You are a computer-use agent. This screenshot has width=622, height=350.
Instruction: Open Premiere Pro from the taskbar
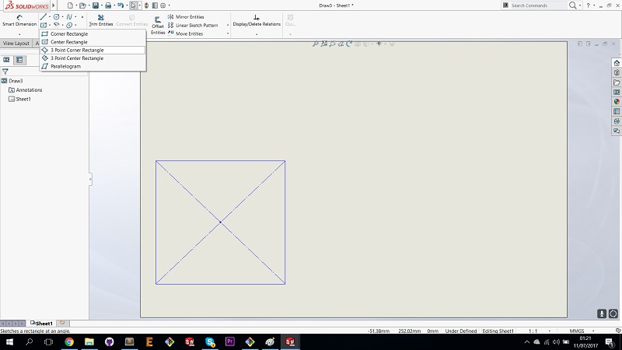(230, 341)
